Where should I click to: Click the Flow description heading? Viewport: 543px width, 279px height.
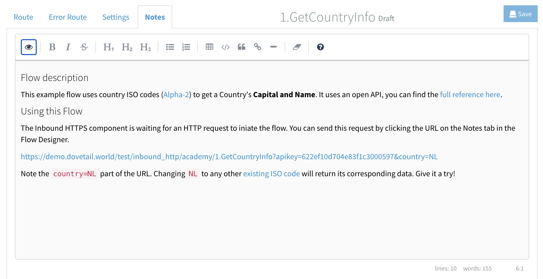click(55, 78)
